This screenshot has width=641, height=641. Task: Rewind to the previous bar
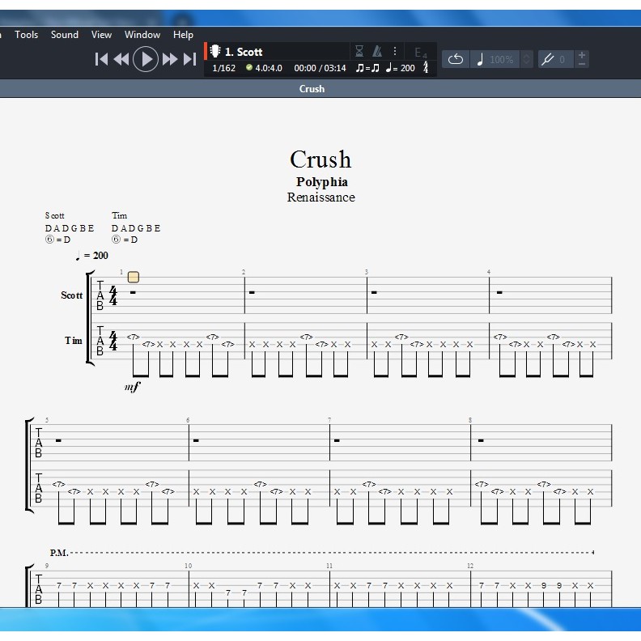click(121, 59)
